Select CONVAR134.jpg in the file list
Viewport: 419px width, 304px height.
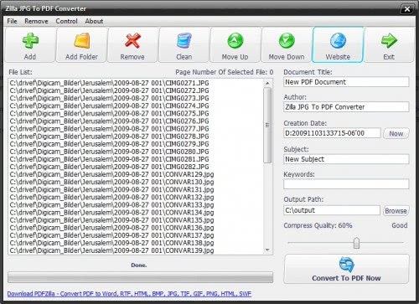coord(111,213)
